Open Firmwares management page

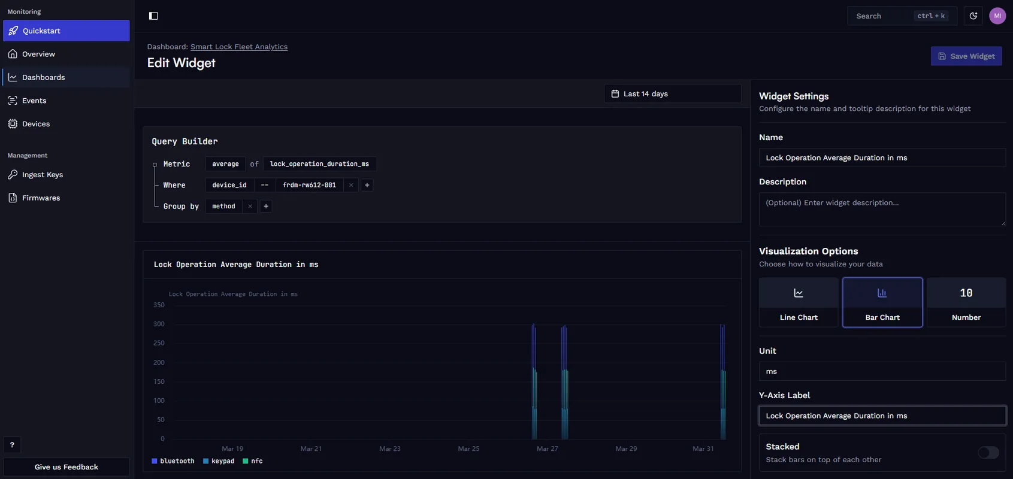(x=66, y=198)
